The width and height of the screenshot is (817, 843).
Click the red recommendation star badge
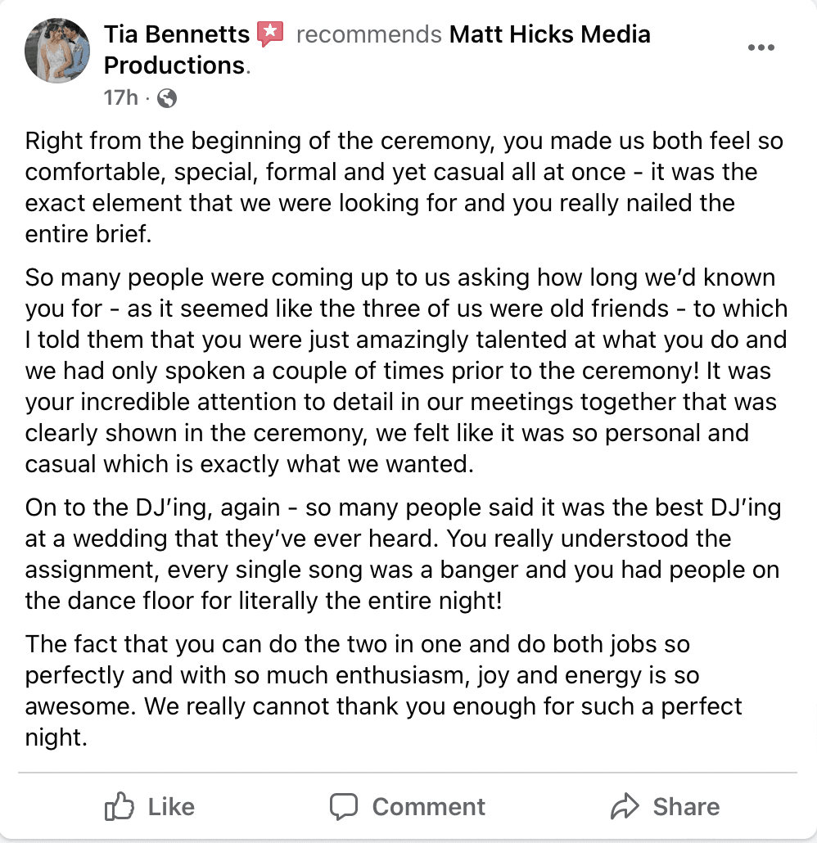coord(270,34)
